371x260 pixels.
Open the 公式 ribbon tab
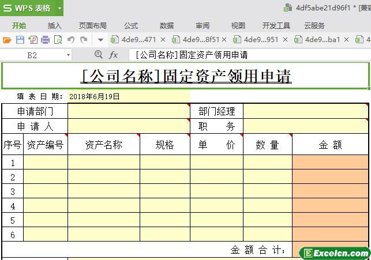pyautogui.click(x=131, y=25)
